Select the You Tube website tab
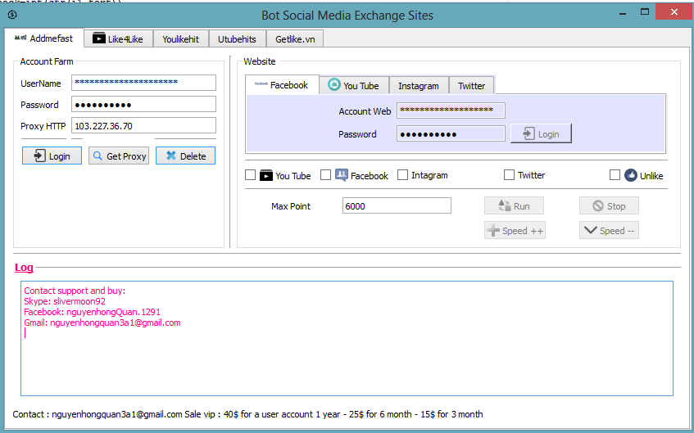694x433 pixels. click(x=354, y=85)
